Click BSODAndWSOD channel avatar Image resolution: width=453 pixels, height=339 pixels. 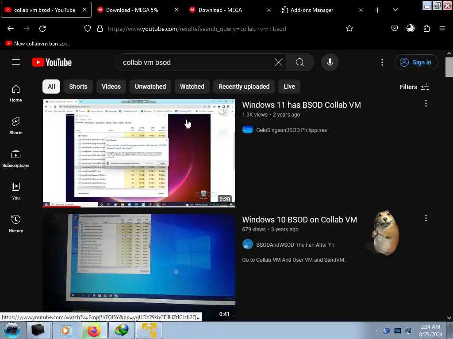coord(248,245)
